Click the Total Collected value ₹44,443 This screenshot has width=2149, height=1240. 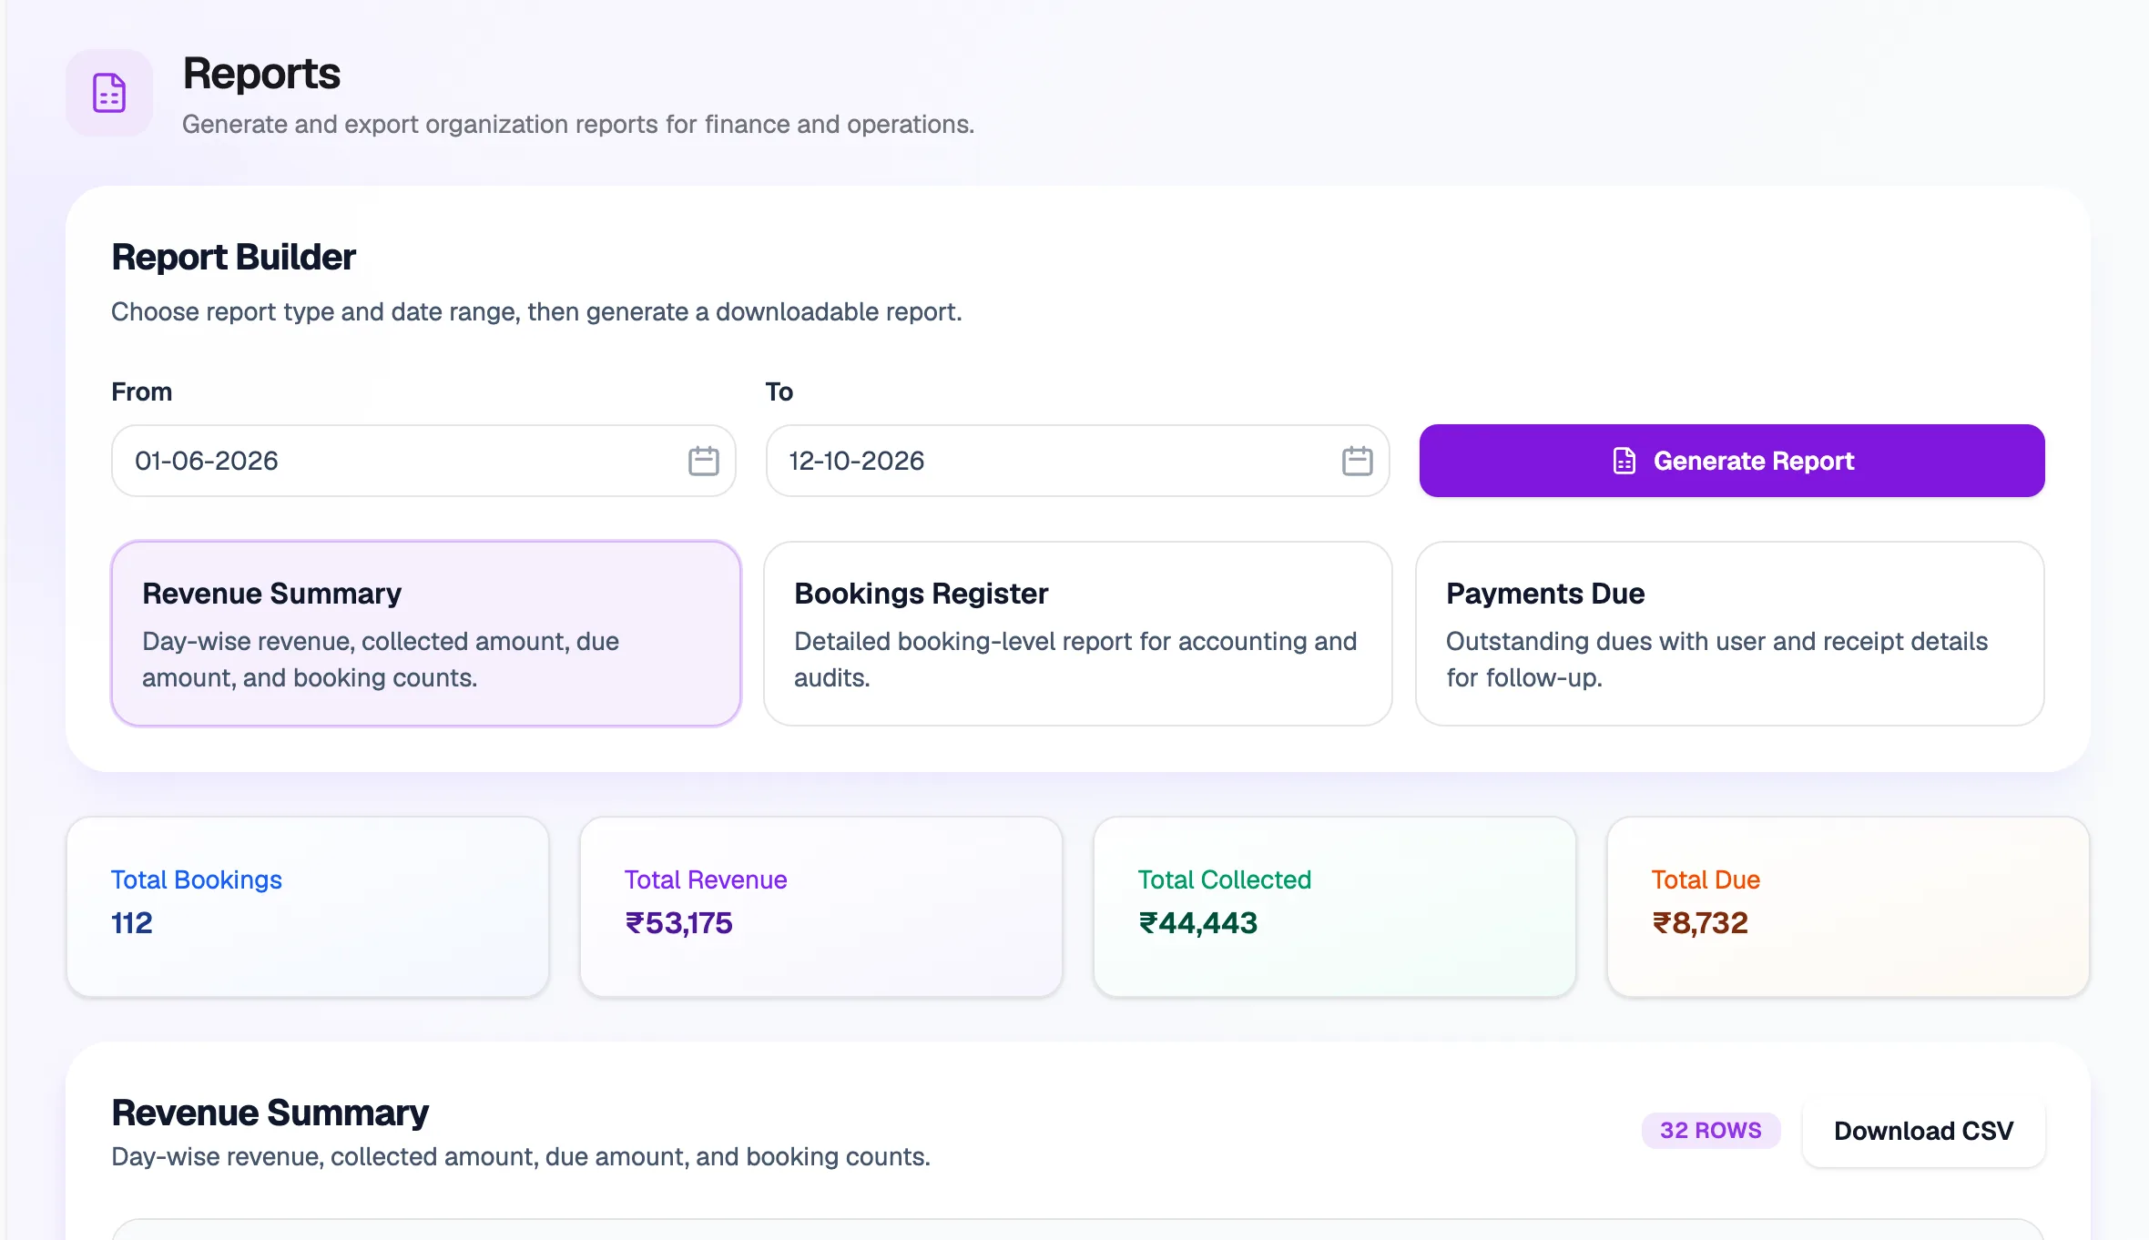1197,923
